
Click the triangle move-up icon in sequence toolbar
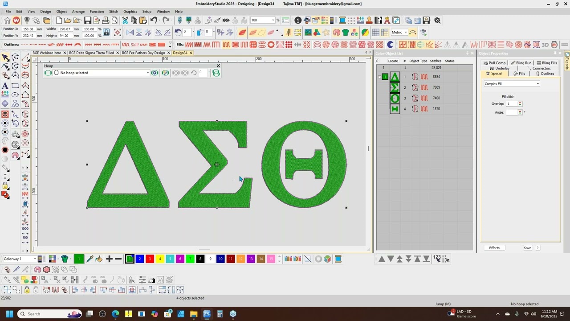pyautogui.click(x=382, y=259)
